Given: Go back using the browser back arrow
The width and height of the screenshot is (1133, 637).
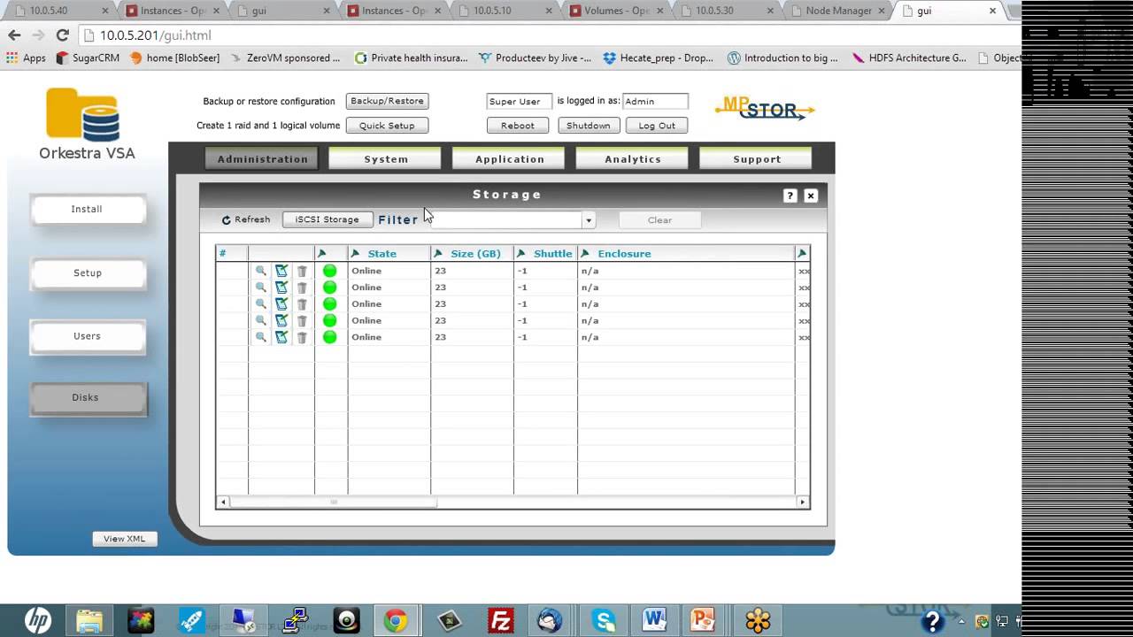Looking at the screenshot, I should [14, 35].
